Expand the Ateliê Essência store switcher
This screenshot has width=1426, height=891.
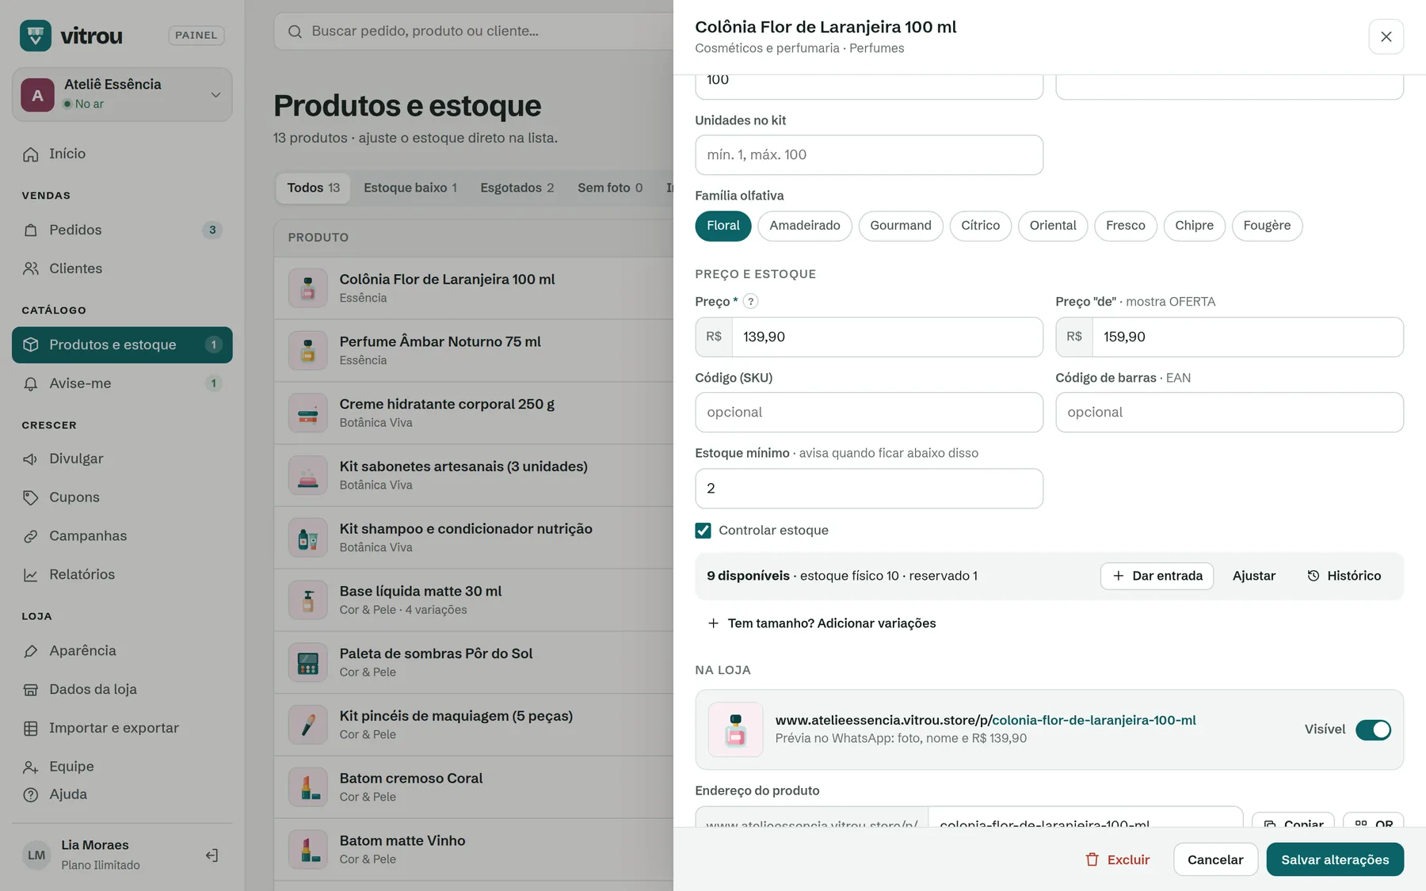tap(122, 94)
